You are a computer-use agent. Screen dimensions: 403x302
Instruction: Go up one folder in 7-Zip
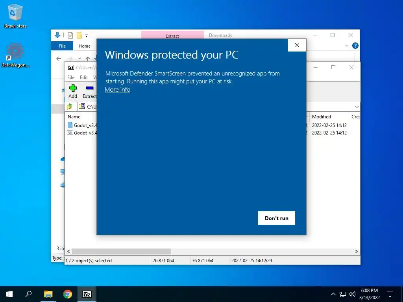coord(70,106)
